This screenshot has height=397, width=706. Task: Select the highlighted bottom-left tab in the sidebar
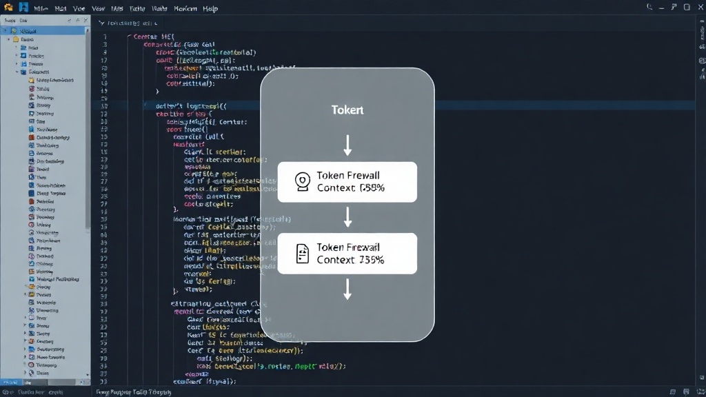coord(10,382)
